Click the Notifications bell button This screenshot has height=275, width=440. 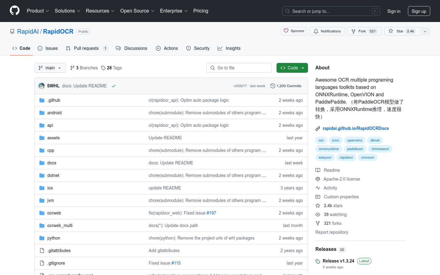(327, 31)
